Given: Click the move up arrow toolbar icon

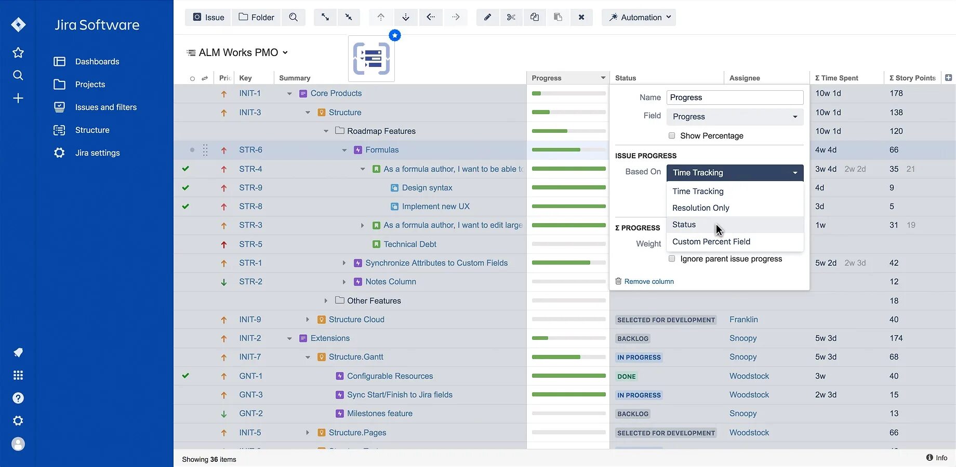Looking at the screenshot, I should (x=381, y=17).
